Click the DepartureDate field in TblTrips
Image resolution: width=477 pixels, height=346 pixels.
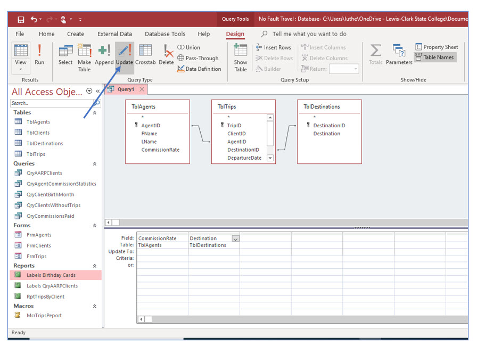click(244, 158)
